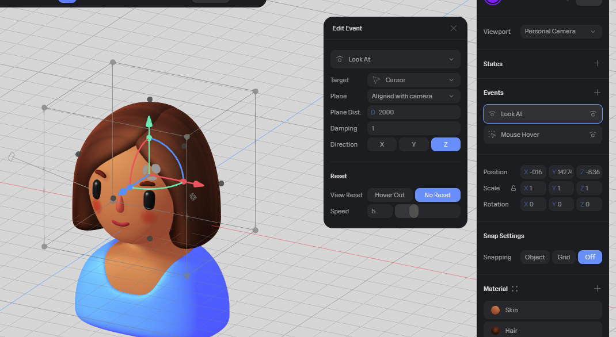Click the Position Y field
Viewport: 616px width, 337px height.
click(x=561, y=172)
